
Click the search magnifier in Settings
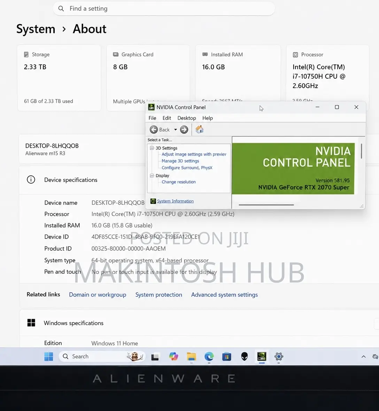click(x=61, y=9)
